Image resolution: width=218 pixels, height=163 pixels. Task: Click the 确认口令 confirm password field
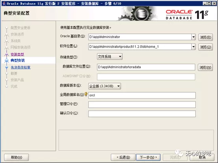click(142, 114)
